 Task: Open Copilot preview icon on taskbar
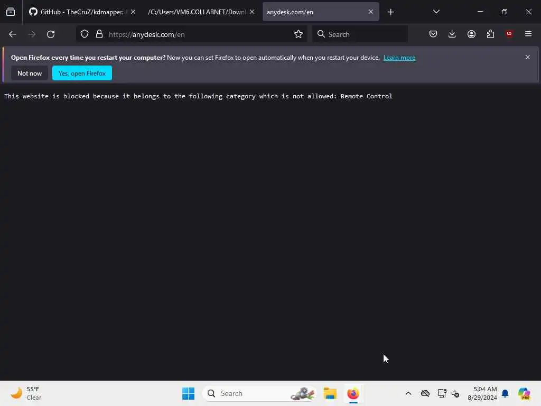coord(524,393)
